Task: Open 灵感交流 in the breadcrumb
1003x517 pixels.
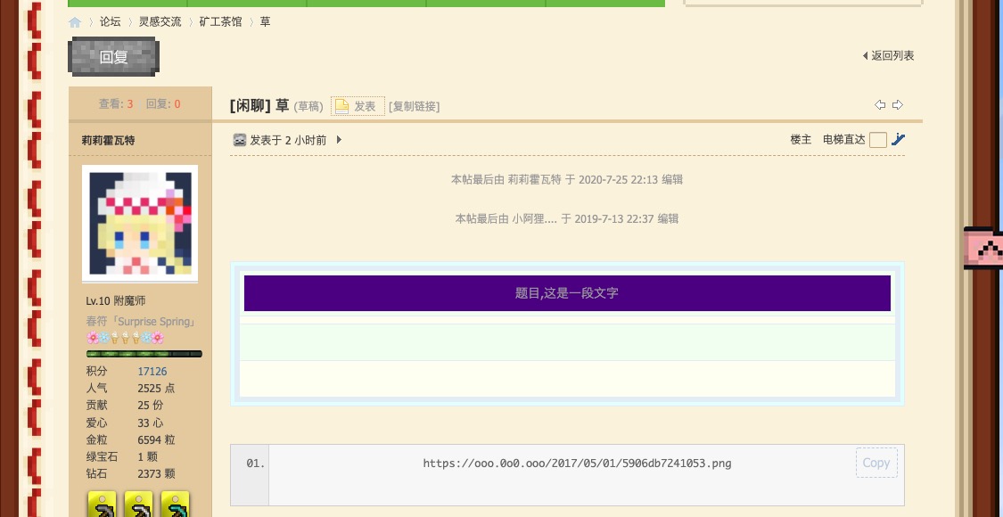Action: (x=160, y=21)
